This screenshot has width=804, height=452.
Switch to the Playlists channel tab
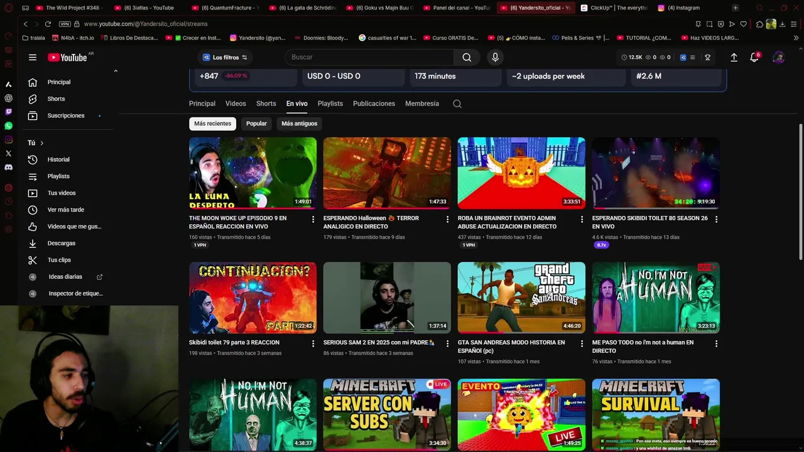click(330, 104)
